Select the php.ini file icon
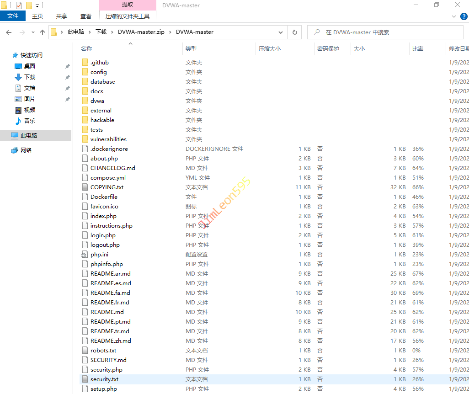This screenshot has width=469, height=394. [x=85, y=255]
